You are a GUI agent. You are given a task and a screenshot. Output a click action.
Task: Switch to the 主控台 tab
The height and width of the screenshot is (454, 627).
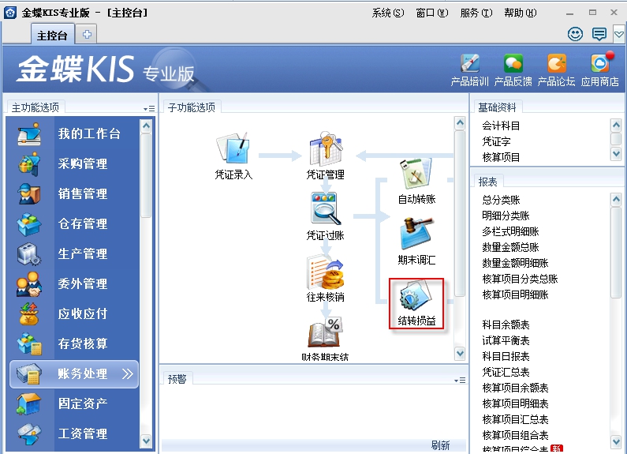point(53,35)
